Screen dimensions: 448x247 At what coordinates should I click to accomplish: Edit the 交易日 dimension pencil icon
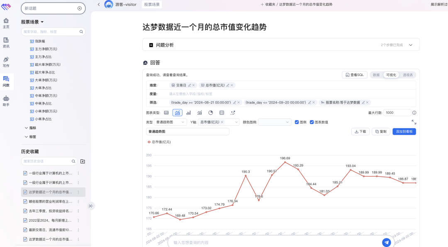190,85
